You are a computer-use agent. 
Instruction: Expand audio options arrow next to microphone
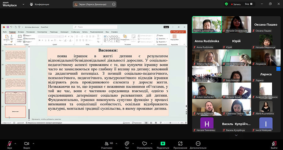click(15, 143)
